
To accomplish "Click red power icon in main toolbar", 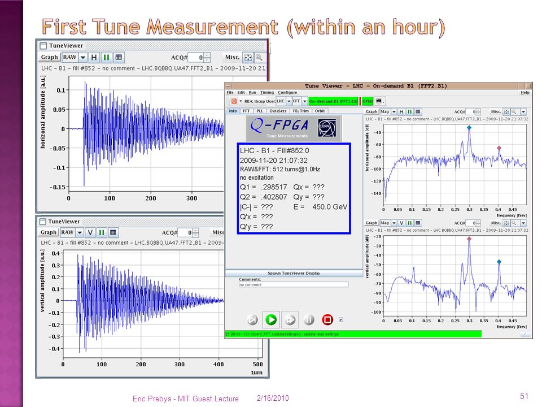I will click(x=234, y=101).
